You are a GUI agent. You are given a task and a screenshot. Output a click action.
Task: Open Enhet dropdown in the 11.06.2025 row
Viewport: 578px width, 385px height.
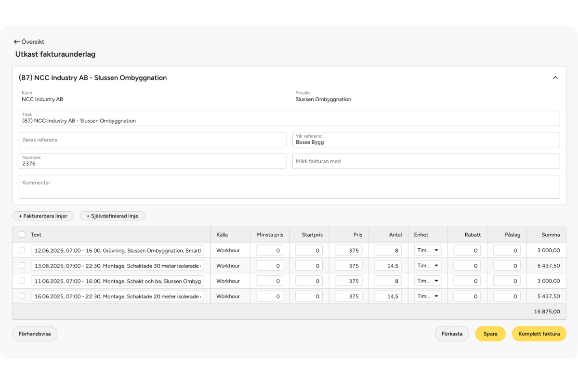click(428, 281)
